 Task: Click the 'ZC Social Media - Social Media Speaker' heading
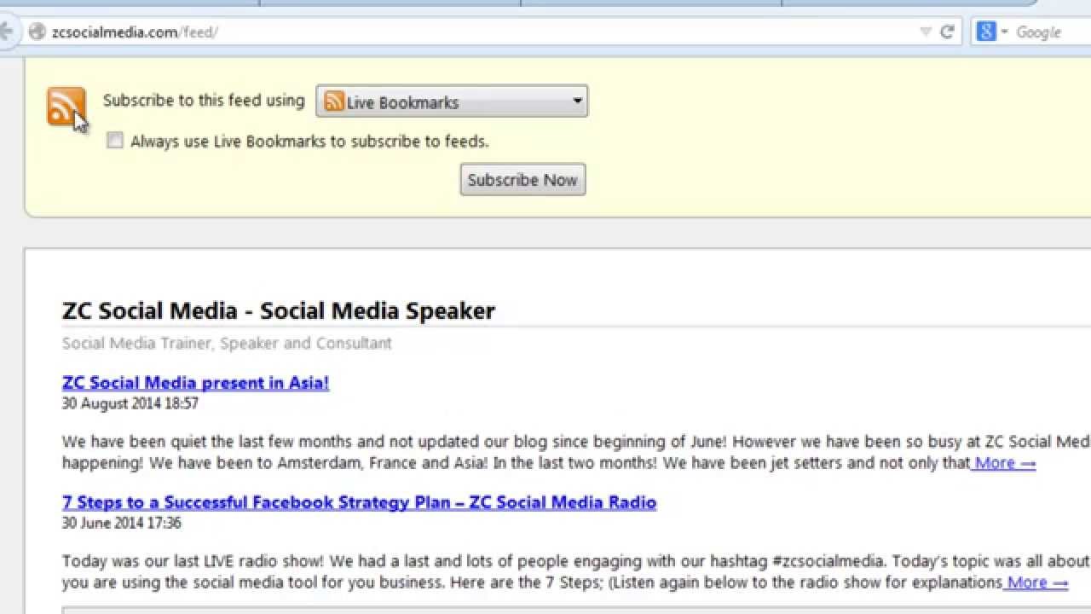pos(279,310)
